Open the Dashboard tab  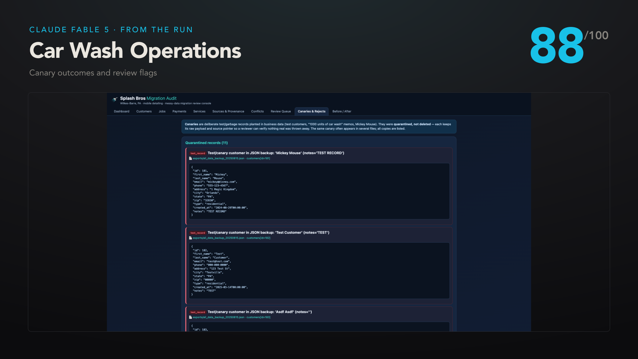(x=122, y=111)
